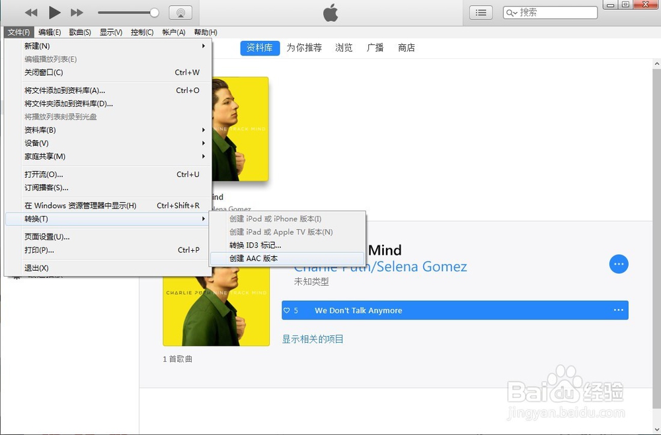Click the play button

(54, 13)
